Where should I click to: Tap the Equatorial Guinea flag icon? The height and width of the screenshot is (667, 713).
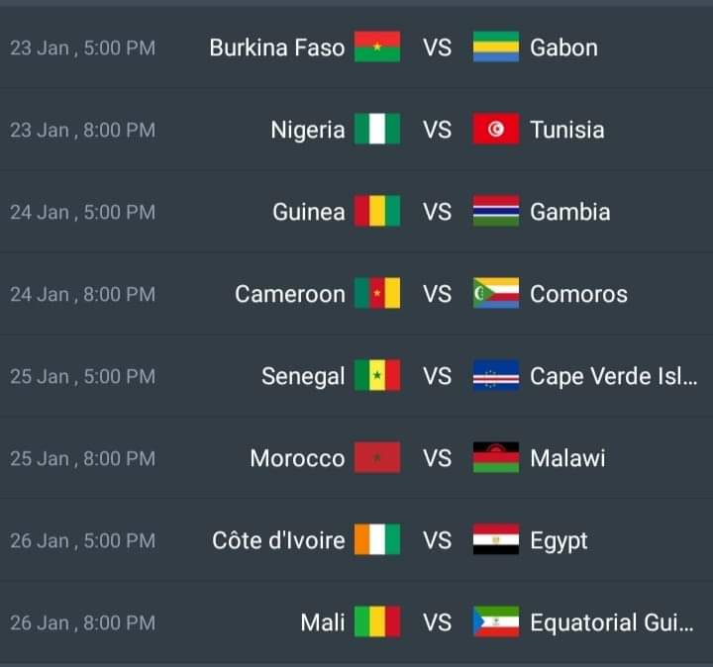coord(496,621)
